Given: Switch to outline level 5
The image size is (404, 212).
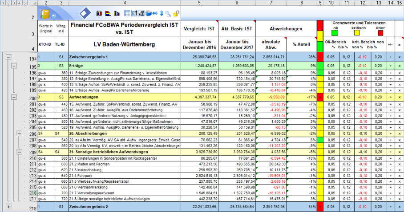Looking at the screenshot, I should pyautogui.click(x=25, y=3).
